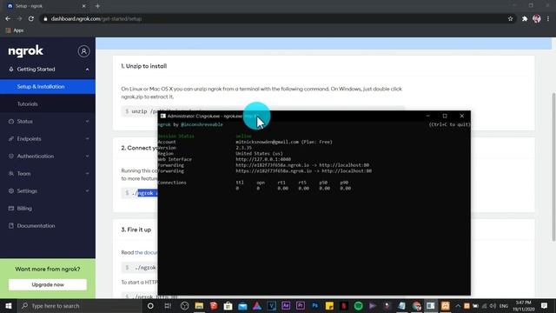Minimize the ngrok command prompt window
The image size is (556, 313).
(x=428, y=116)
